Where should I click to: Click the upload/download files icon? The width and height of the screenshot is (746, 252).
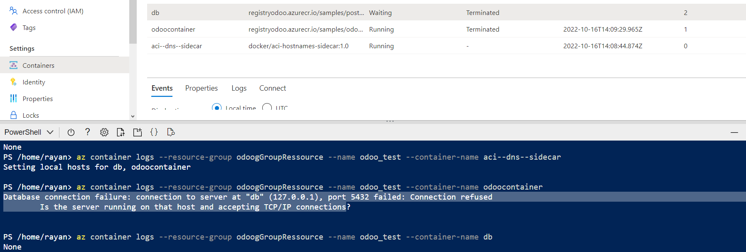[121, 132]
